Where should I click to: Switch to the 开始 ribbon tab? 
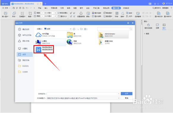click(40, 8)
